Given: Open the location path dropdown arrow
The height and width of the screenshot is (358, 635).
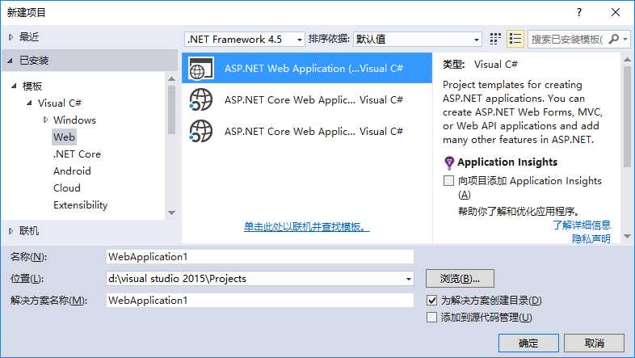Looking at the screenshot, I should tap(408, 279).
